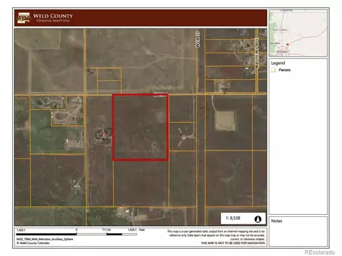
Task: Click the 'Legend' heading
Action: 278,63
